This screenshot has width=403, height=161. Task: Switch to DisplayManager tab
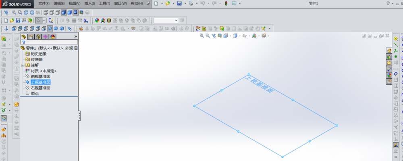[x=52, y=37]
